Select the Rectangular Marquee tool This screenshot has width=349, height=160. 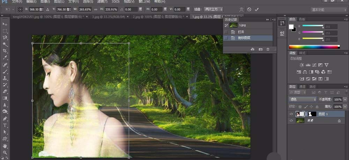click(5, 31)
